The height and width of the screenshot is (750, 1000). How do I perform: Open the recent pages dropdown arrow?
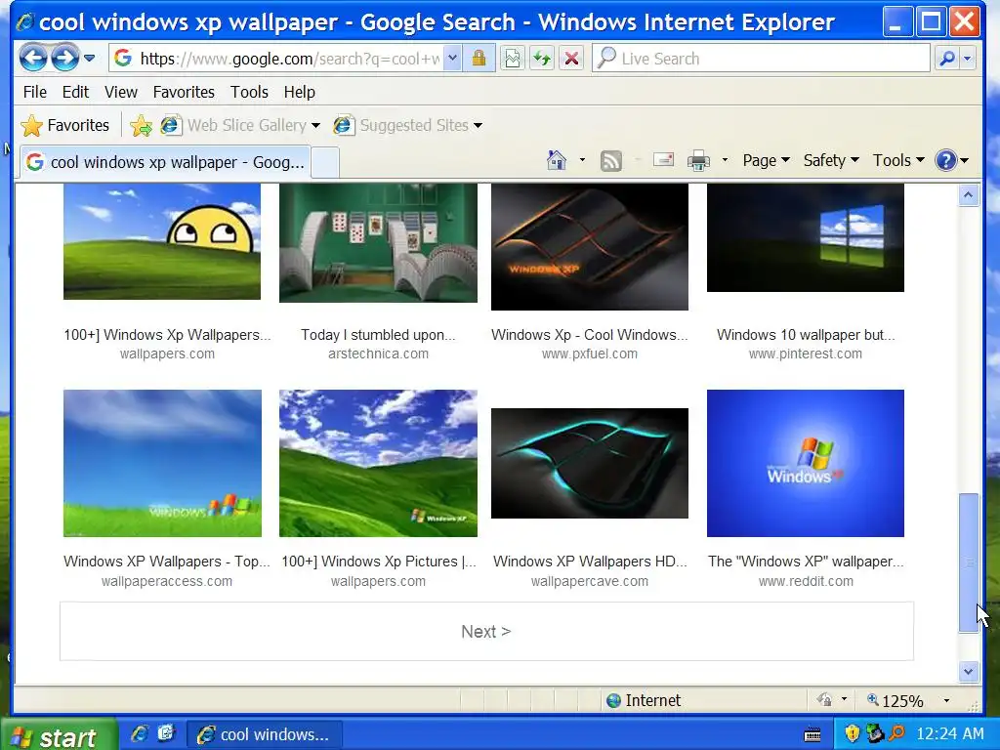pyautogui.click(x=89, y=59)
